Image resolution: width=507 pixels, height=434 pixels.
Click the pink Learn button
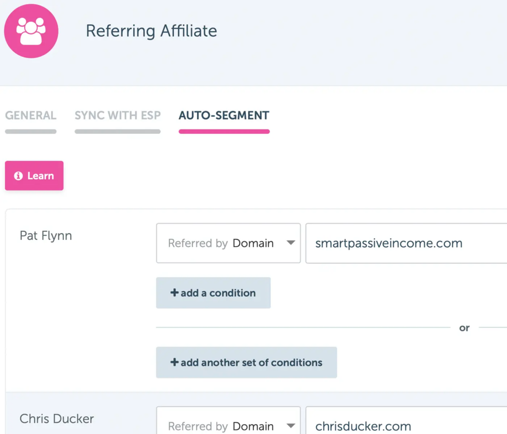coord(34,175)
